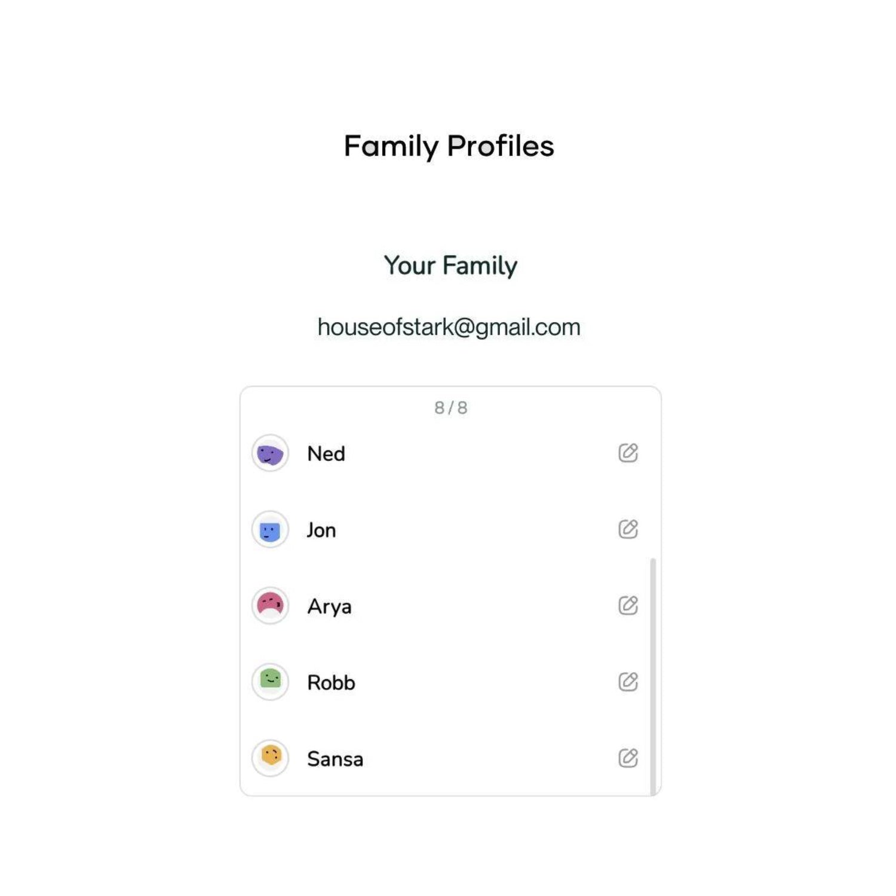Select Jon's blue square avatar
This screenshot has height=896, width=896.
coord(270,530)
